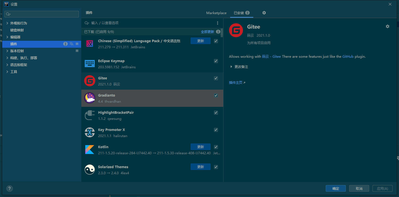Click the translation icon on 插件 row

(72, 44)
